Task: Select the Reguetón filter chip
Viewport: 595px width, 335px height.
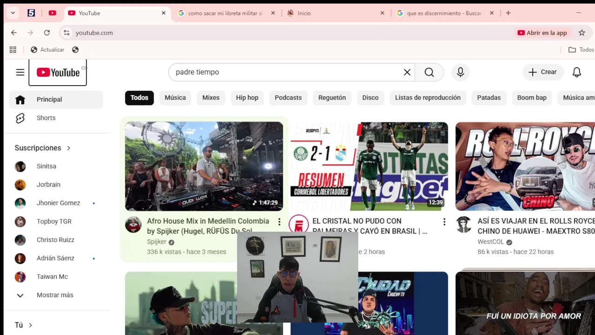Action: [x=332, y=98]
